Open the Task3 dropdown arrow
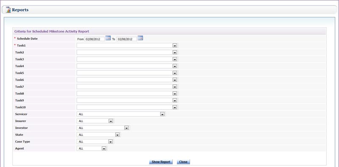Viewport: 339px width, 167px height. [x=175, y=59]
